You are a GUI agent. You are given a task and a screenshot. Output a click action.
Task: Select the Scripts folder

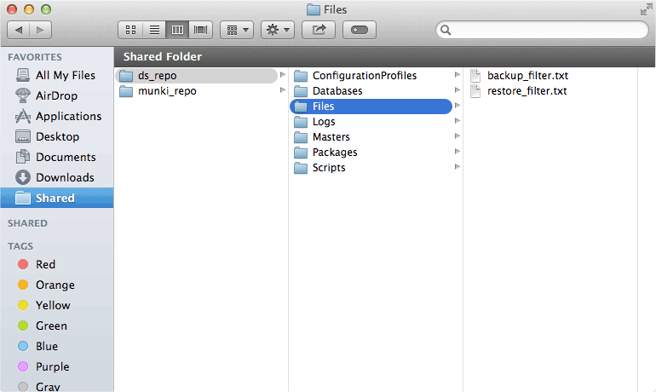coord(329,168)
